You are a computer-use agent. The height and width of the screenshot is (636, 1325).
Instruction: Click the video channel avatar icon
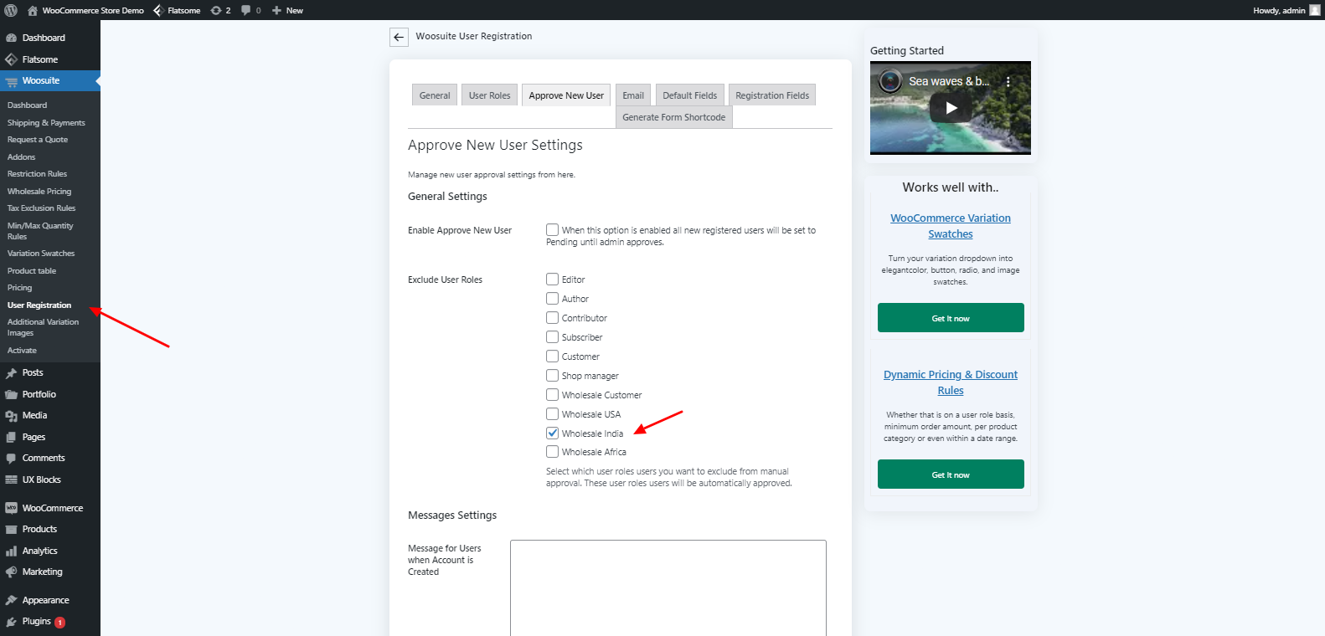[890, 81]
